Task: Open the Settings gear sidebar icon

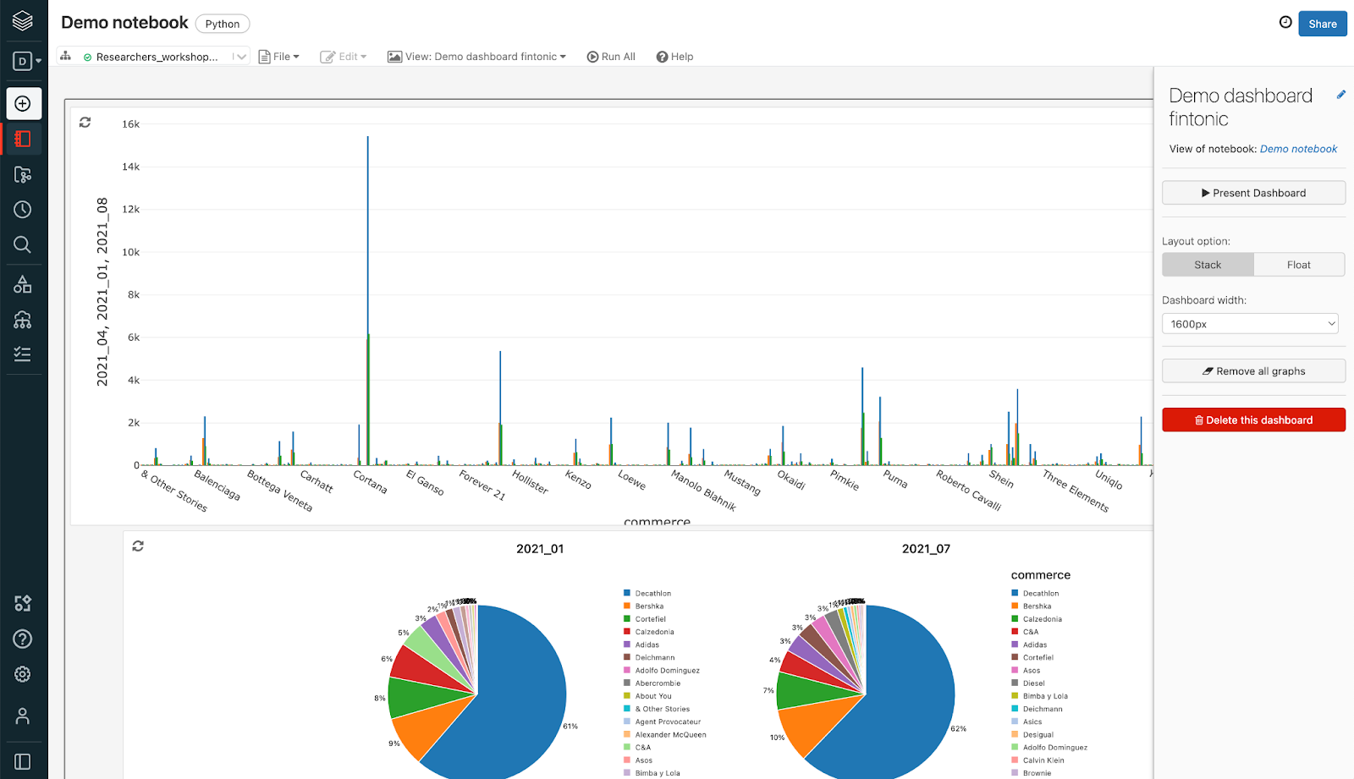Action: pyautogui.click(x=23, y=674)
